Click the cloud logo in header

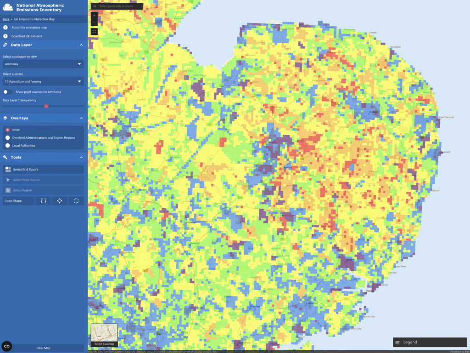8,6
